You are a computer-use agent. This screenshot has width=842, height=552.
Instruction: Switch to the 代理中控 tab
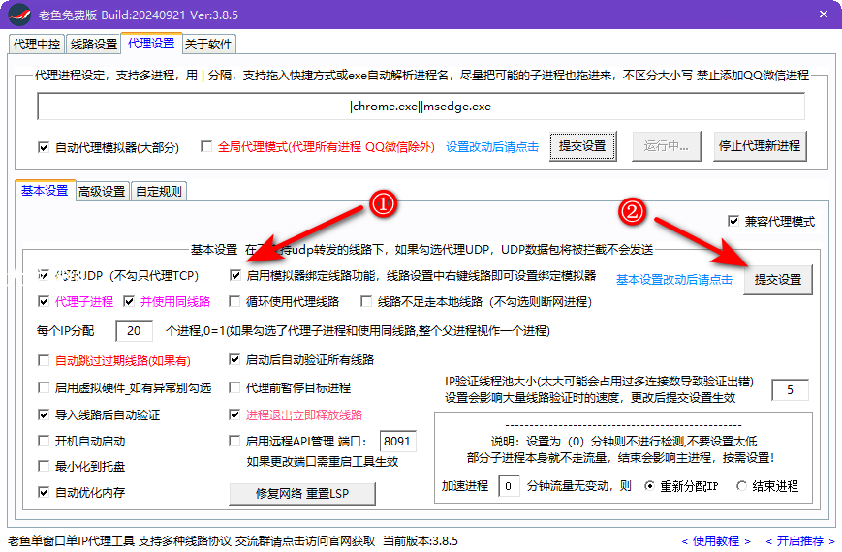[x=37, y=45]
